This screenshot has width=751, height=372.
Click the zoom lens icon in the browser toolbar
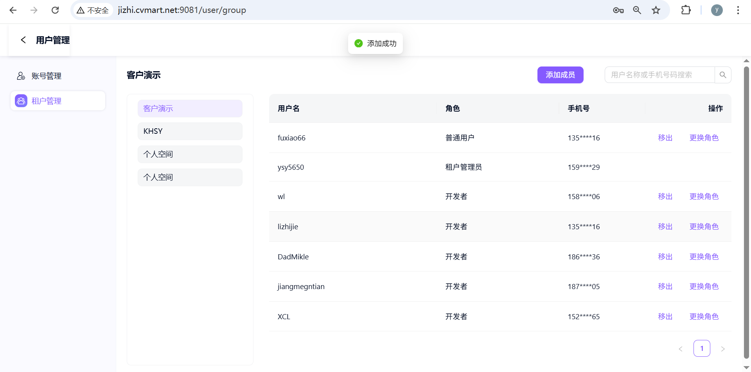point(637,10)
